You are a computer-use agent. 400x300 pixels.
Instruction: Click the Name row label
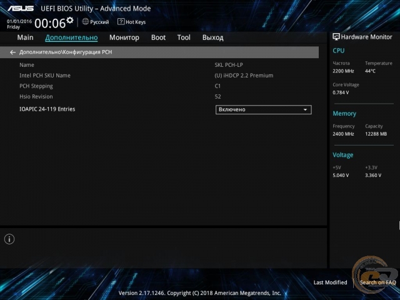27,65
